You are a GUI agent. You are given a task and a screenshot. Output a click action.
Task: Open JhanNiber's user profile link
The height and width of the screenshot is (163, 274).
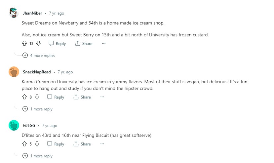point(32,13)
